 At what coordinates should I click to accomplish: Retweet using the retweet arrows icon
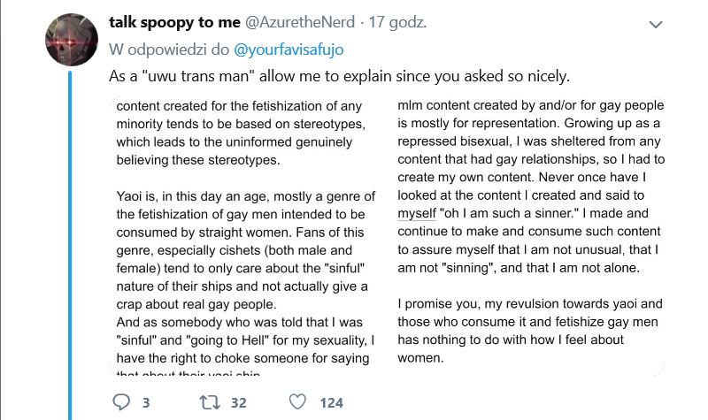[210, 402]
